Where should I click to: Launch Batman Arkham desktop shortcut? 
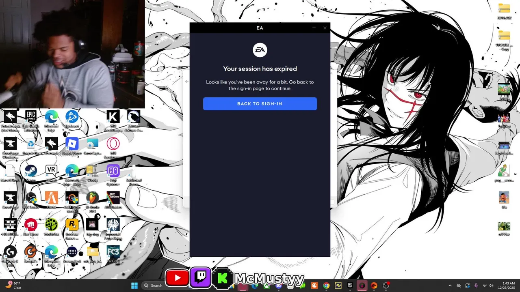tap(134, 121)
